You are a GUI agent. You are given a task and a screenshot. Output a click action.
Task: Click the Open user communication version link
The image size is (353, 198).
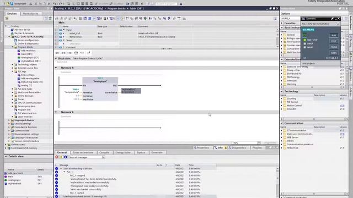pos(342,134)
